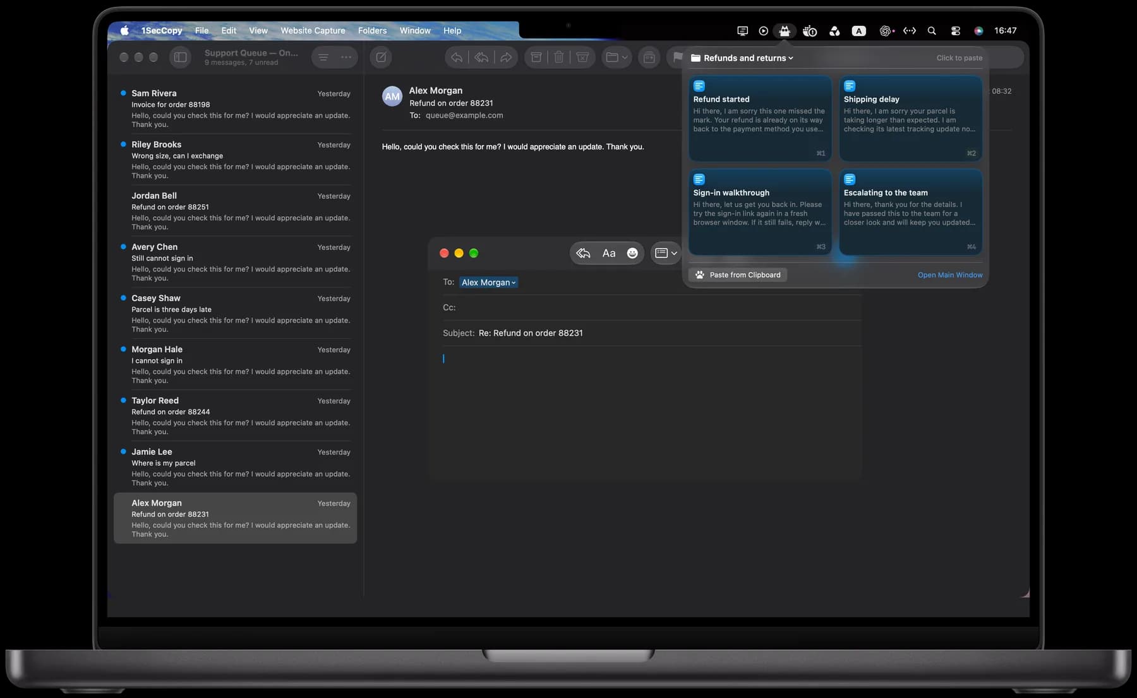Screen dimensions: 1137x698
Task: Click the reply-type arrows in compose window
Action: [584, 253]
